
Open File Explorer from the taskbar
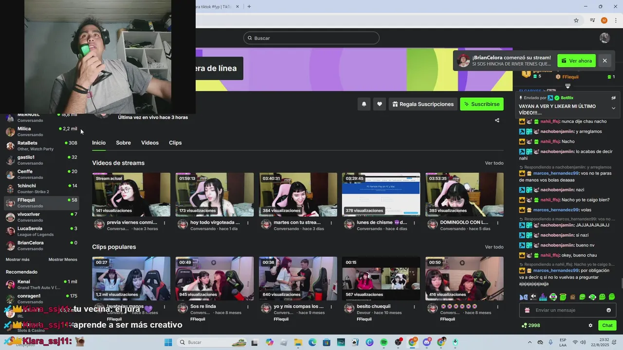(x=298, y=342)
